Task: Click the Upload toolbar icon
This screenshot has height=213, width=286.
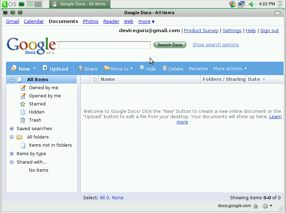Action: (45, 68)
